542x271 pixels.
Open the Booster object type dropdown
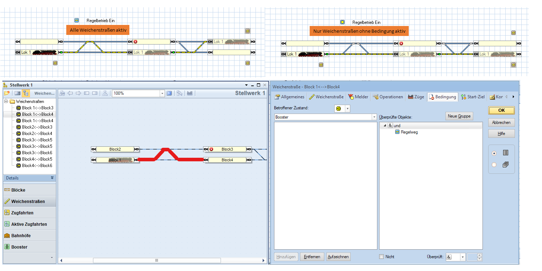pos(374,117)
